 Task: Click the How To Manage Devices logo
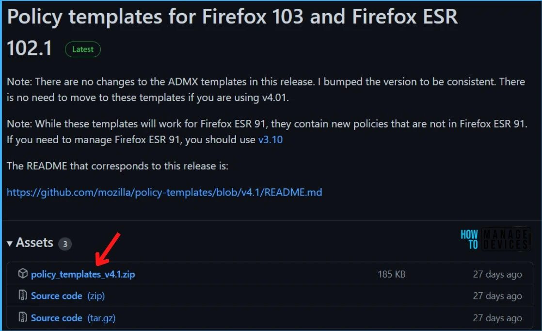[495, 239]
